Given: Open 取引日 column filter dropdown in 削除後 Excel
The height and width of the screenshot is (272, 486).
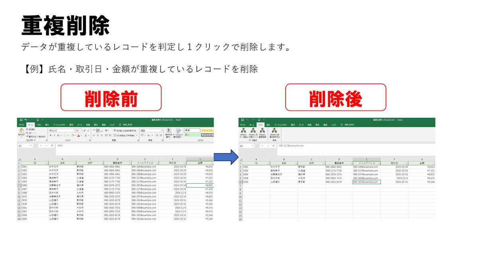Looking at the screenshot, I should pos(406,163).
